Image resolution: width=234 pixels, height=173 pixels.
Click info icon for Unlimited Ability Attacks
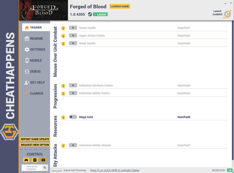tap(63, 146)
